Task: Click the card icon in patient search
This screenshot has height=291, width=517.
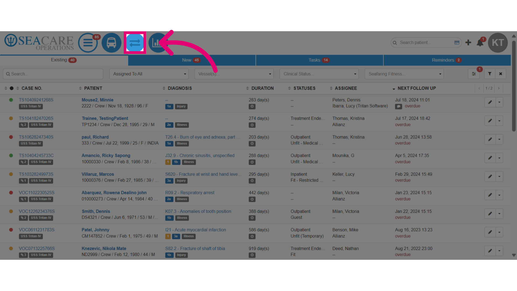Action: (x=457, y=43)
